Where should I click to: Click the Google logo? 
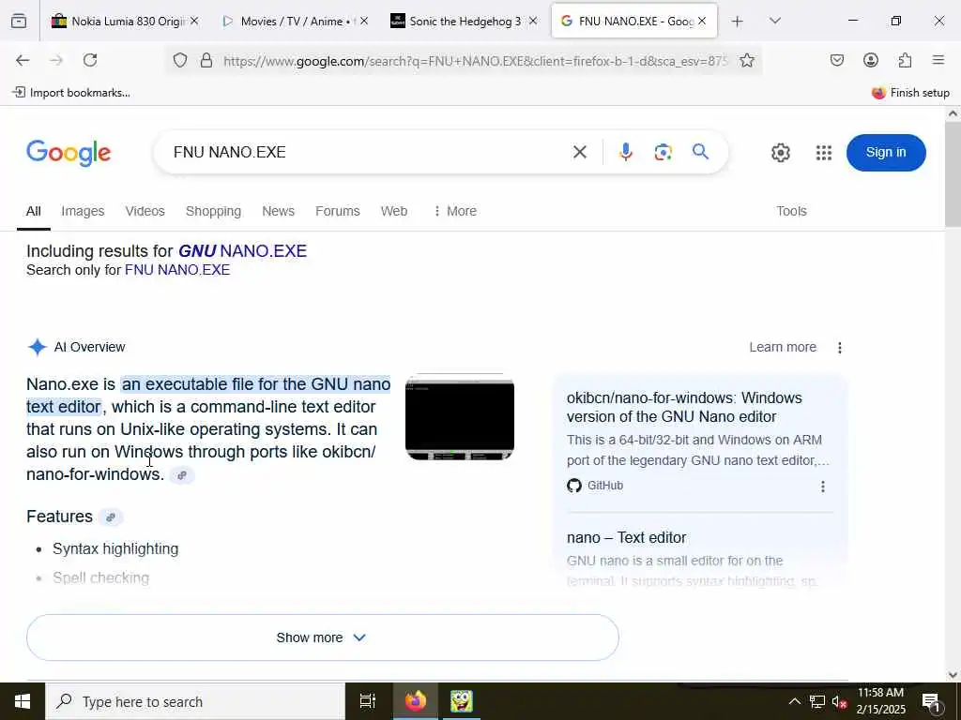69,153
